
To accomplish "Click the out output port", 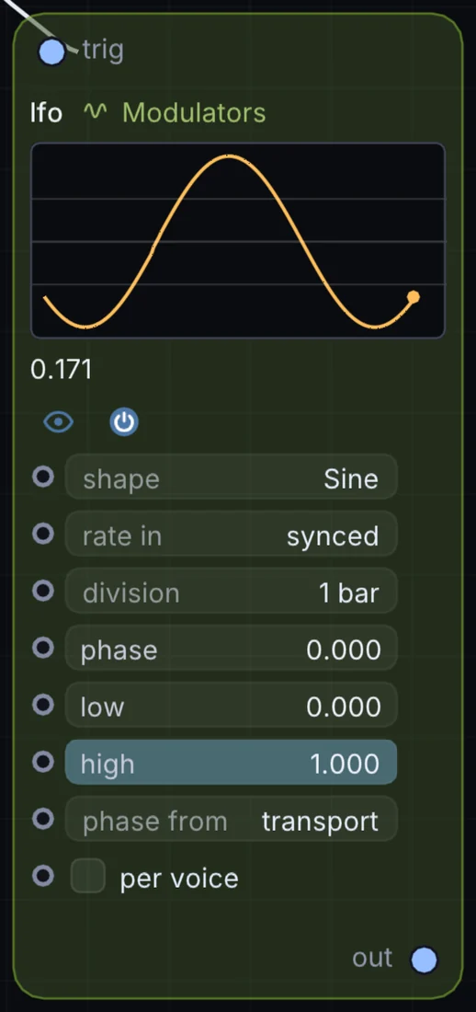I will [424, 960].
